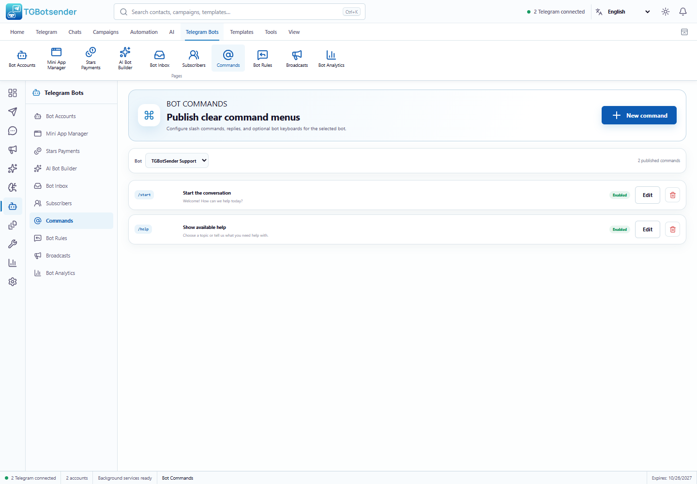Open Broadcasts ribbon icon
Image resolution: width=697 pixels, height=484 pixels.
click(x=297, y=58)
